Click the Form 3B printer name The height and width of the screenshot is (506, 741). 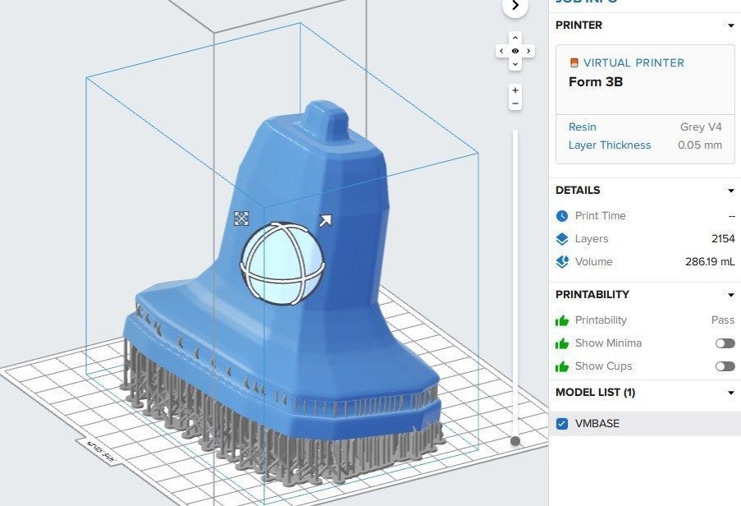596,82
